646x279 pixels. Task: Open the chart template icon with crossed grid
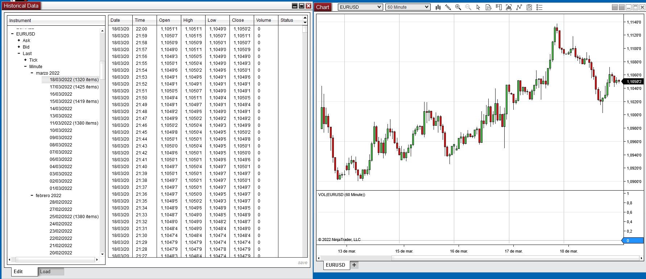coord(529,7)
